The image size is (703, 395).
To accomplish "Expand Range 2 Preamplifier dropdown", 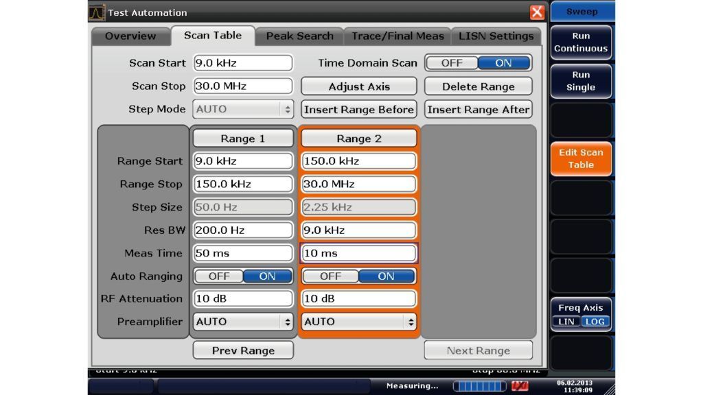I will (359, 322).
